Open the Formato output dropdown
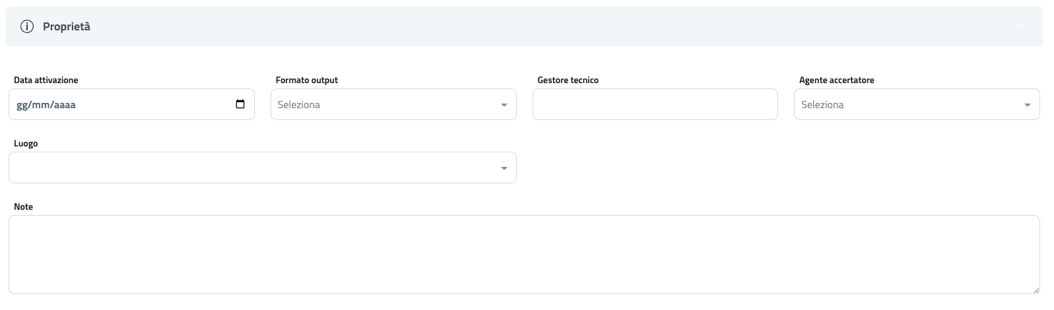1054x310 pixels. [383, 105]
